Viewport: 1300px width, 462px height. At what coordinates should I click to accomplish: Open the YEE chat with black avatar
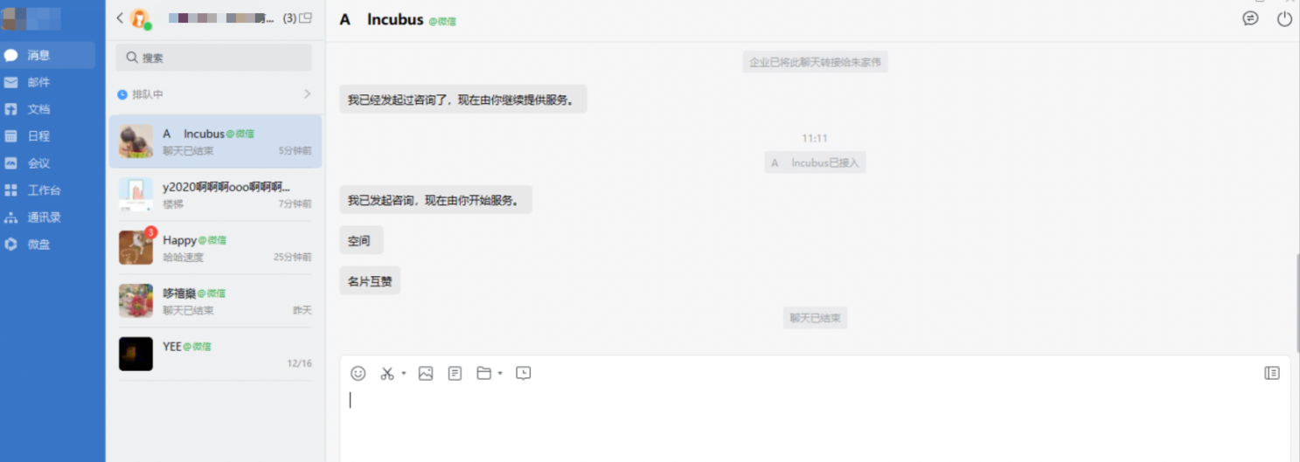tap(215, 354)
